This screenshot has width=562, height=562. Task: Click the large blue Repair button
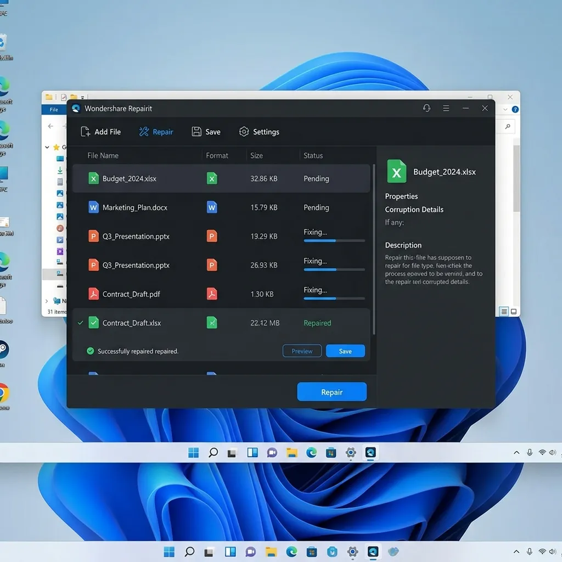pos(332,392)
